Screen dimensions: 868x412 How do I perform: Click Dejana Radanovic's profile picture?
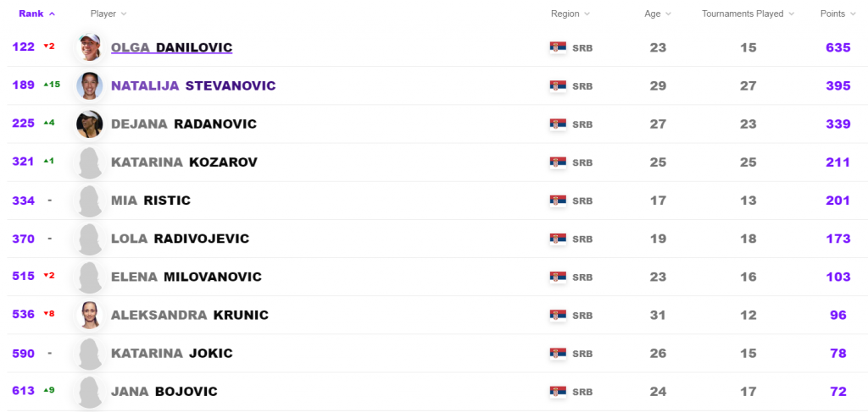click(90, 124)
